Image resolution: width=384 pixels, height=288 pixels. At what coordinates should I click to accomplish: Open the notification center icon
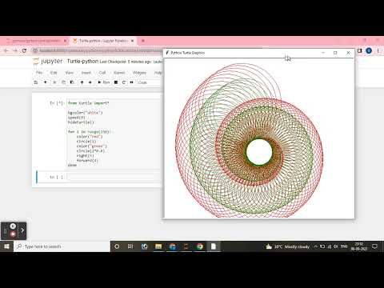click(374, 246)
